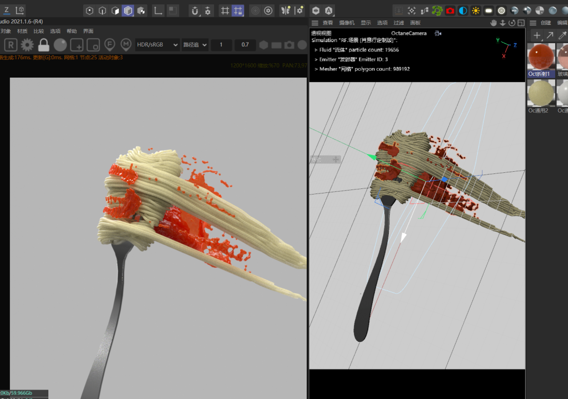
Task: Click the OctaneCamera active camera icon
Action: [x=438, y=33]
